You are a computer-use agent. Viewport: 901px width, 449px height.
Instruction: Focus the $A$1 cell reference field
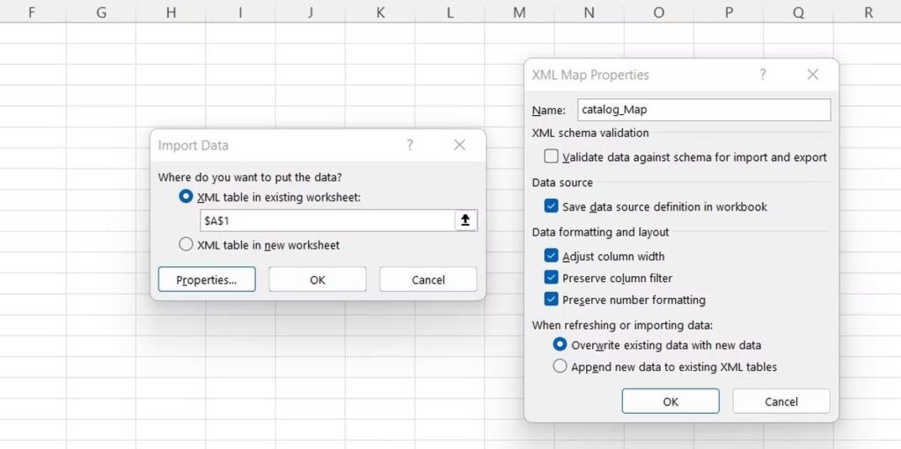(x=327, y=221)
